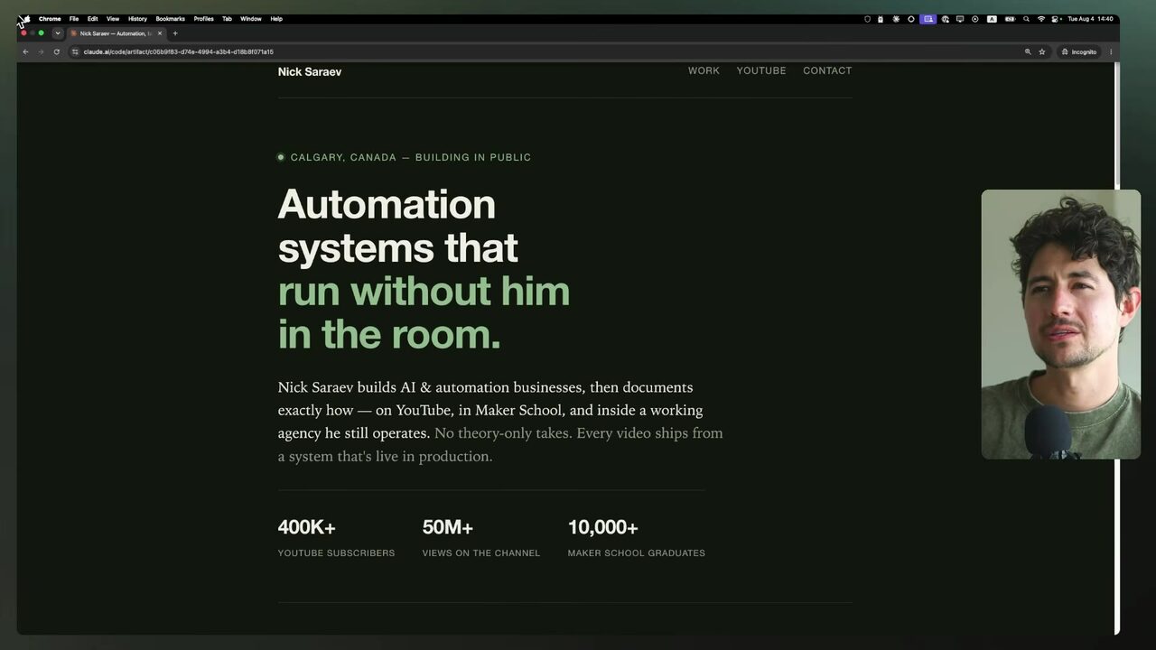This screenshot has height=650, width=1156.
Task: Open the History menu
Action: pos(137,19)
